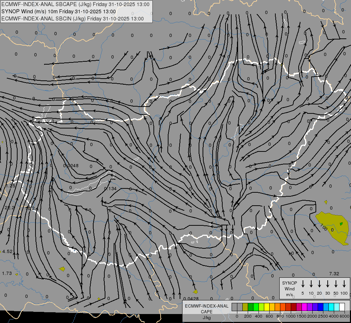Screen dimensions: 351x323
Task: Select the olive swatch in CAPE legend
Action: pos(245,307)
